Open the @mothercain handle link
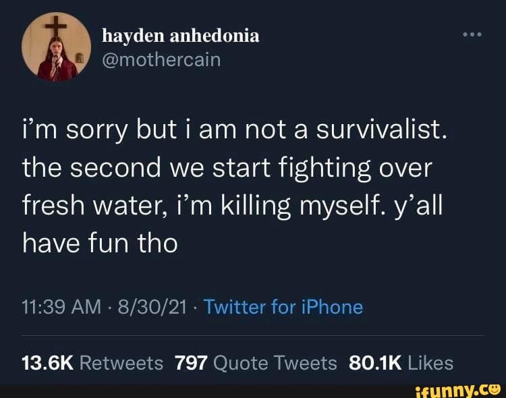Screen dimensions: 506x398 (x=161, y=60)
